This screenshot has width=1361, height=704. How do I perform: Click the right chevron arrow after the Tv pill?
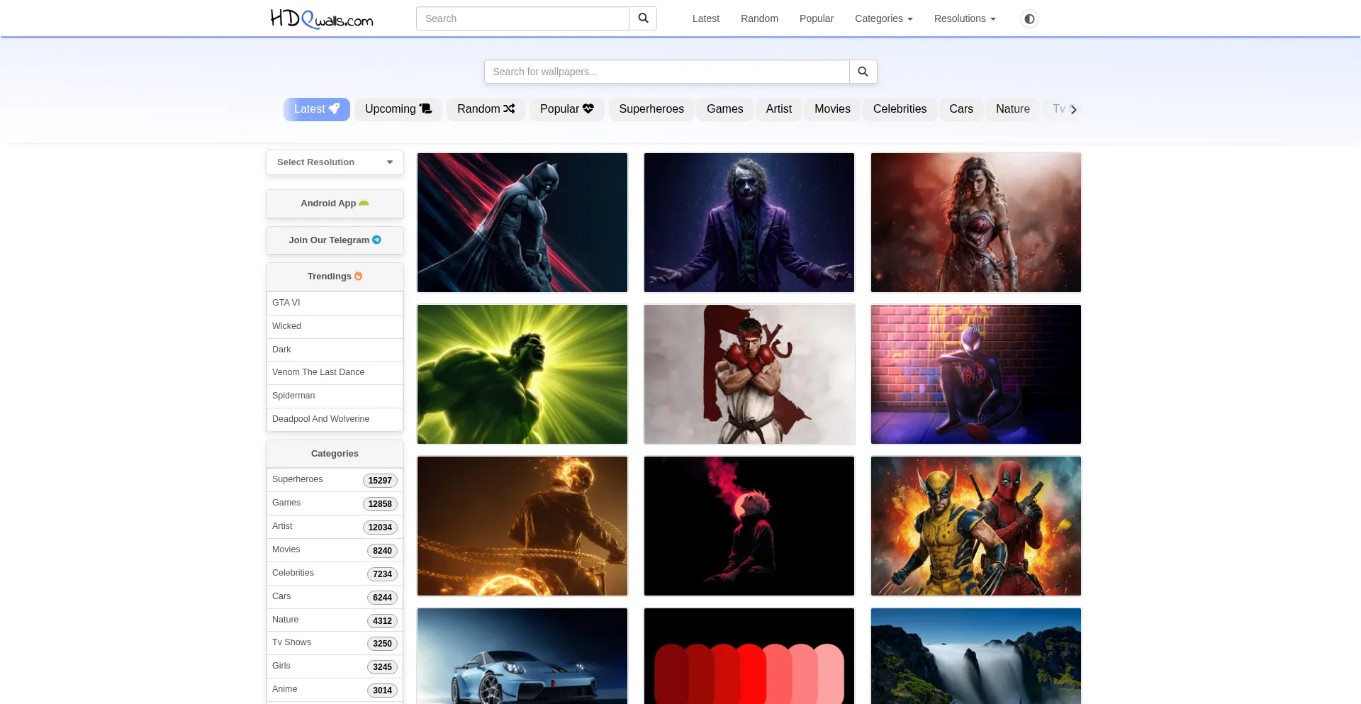[x=1073, y=110]
